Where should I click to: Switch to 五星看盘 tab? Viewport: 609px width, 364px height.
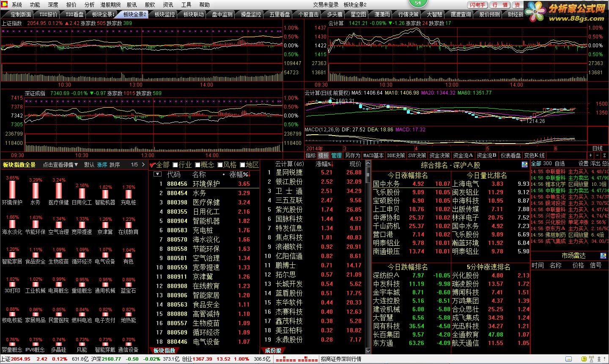click(280, 14)
